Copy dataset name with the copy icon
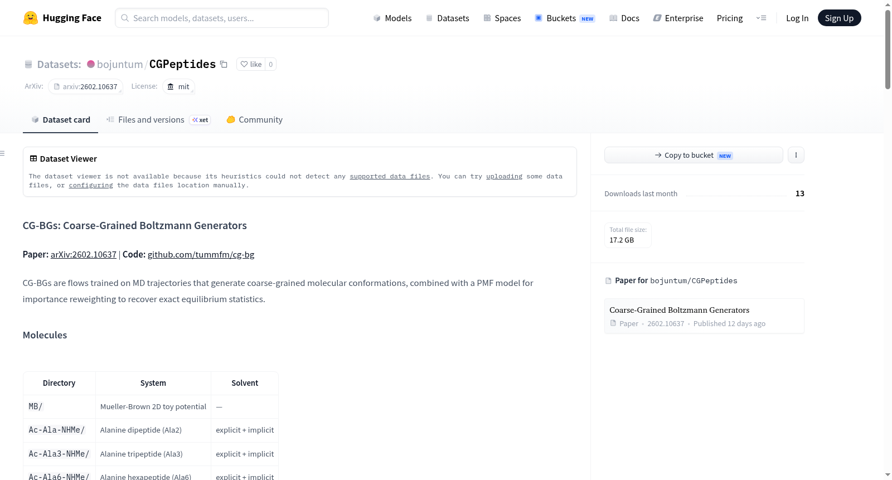The height and width of the screenshot is (480, 892). [224, 64]
